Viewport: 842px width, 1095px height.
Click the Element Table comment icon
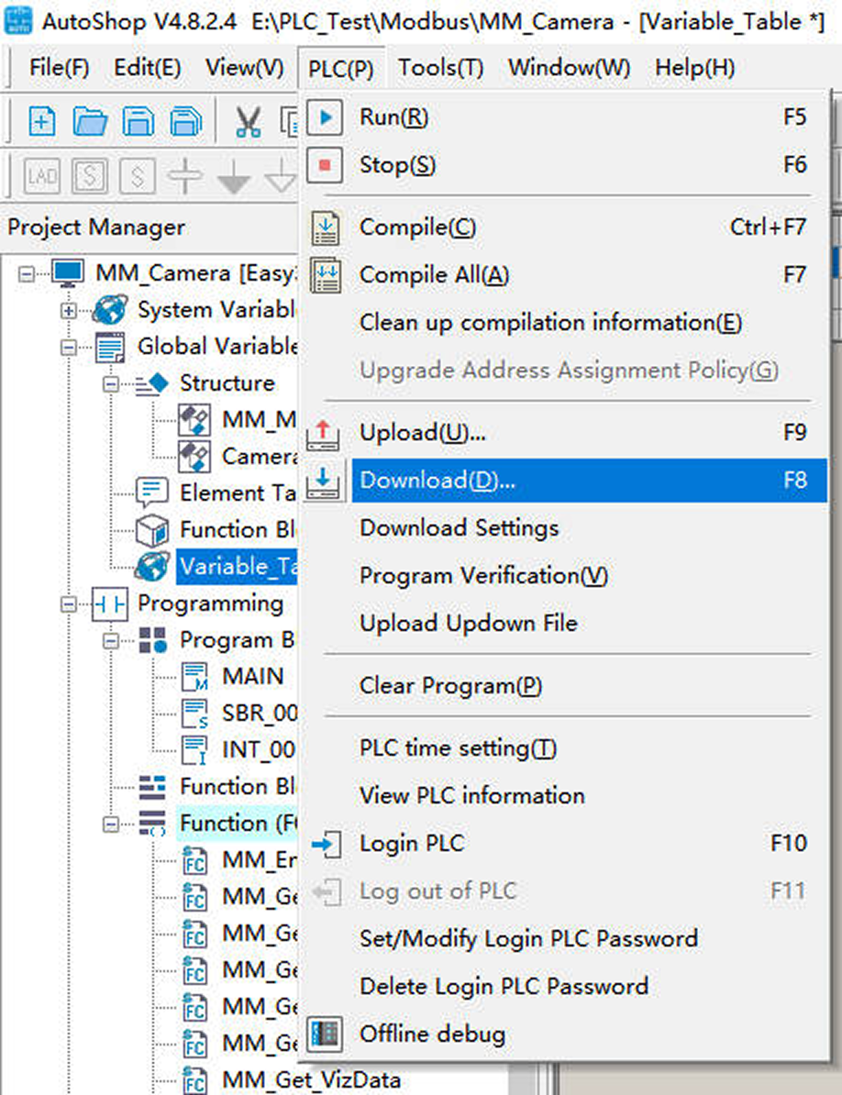coord(152,492)
